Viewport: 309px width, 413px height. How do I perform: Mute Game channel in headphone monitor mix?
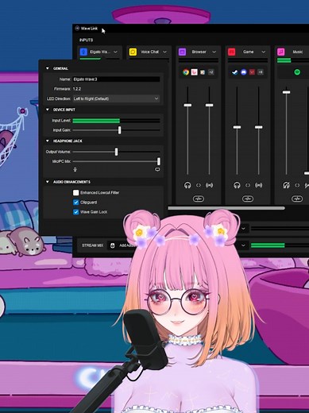(237, 185)
